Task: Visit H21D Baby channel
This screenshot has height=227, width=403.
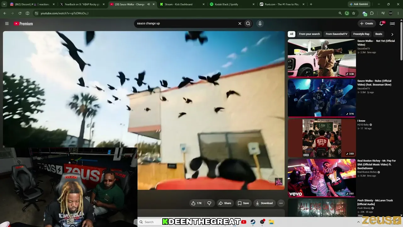Action: tap(363, 125)
